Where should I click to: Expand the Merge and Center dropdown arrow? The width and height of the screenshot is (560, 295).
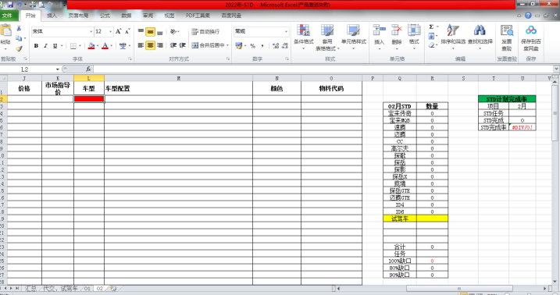[227, 45]
